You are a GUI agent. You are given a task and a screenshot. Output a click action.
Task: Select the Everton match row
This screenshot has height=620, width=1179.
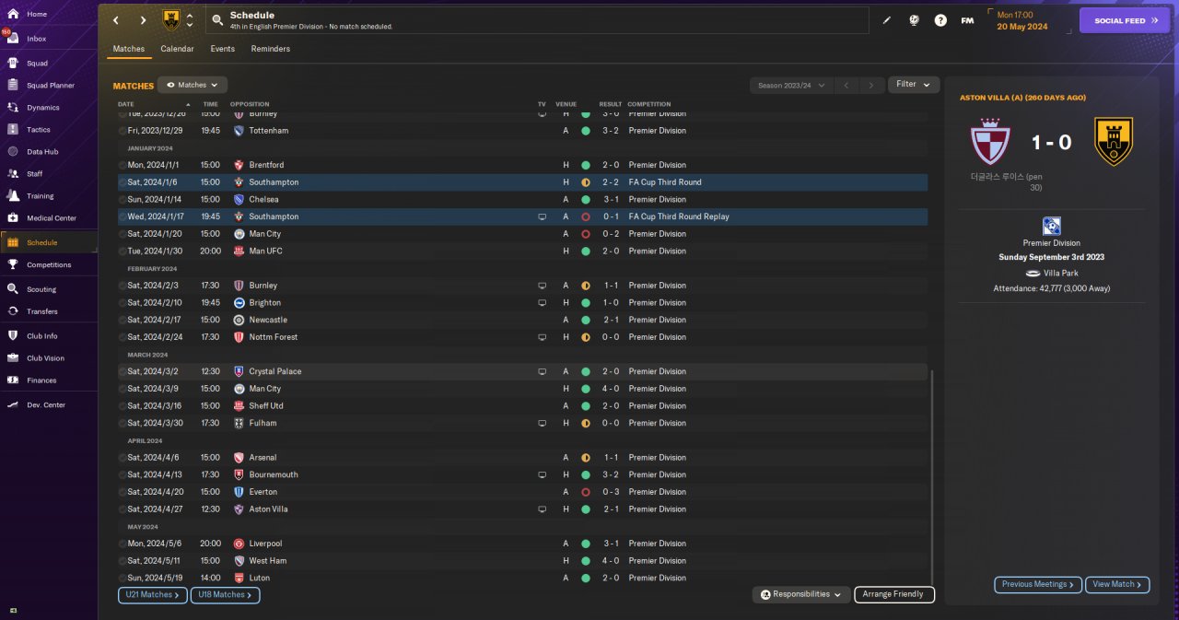point(522,492)
